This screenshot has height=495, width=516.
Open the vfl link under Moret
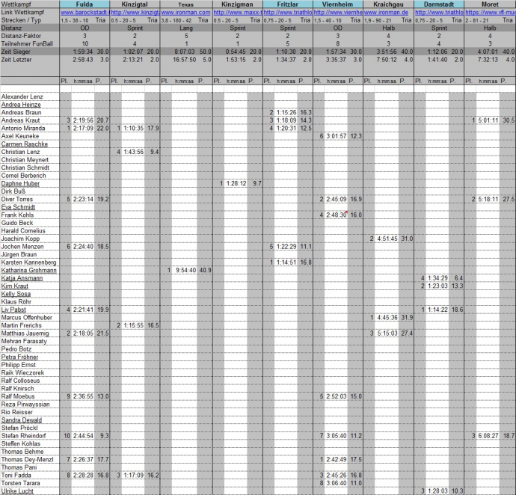pyautogui.click(x=491, y=13)
